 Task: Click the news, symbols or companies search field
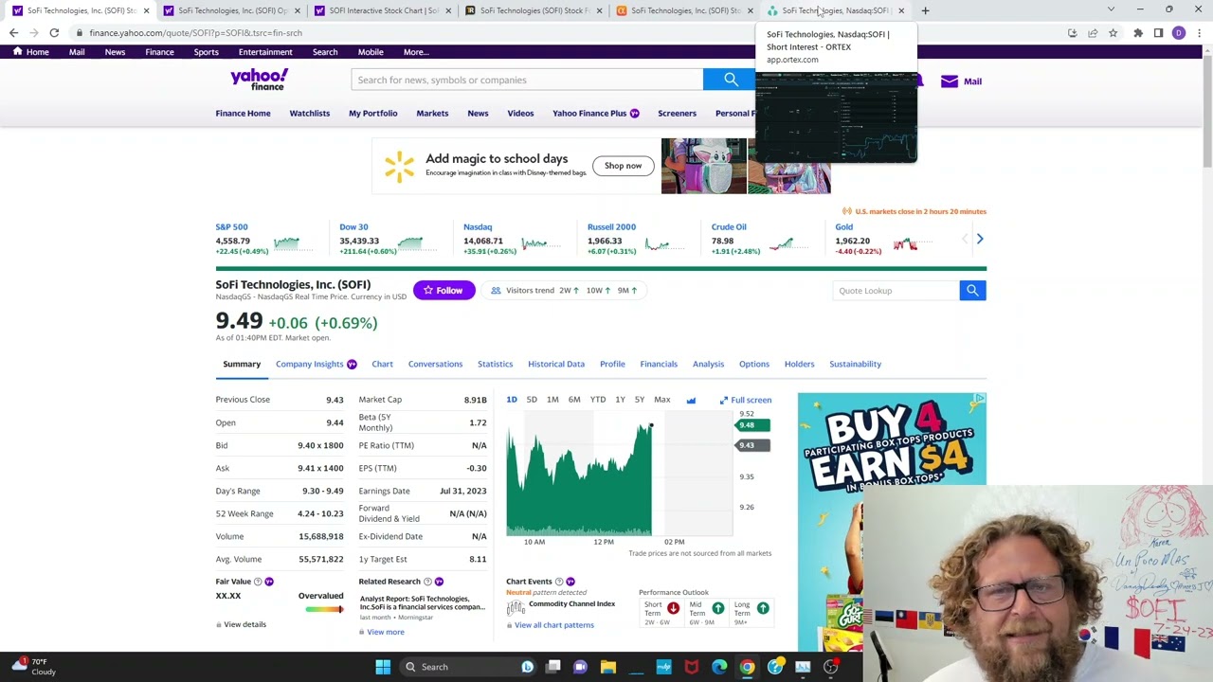point(527,80)
